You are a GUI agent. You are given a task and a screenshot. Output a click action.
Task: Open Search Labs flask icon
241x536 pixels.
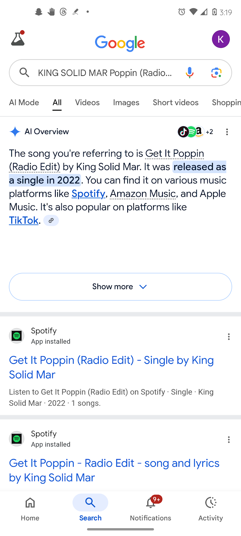pyautogui.click(x=18, y=39)
